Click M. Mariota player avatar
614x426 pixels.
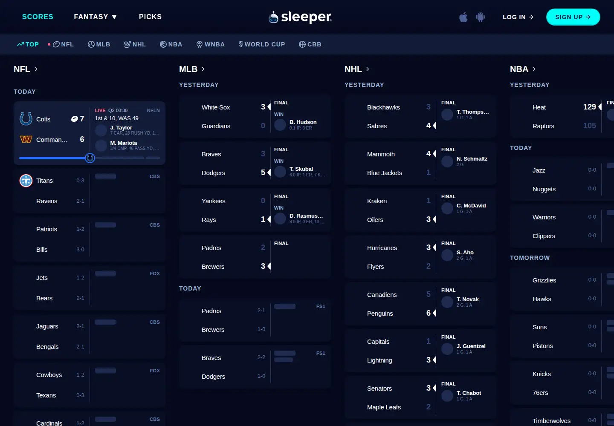click(x=101, y=146)
